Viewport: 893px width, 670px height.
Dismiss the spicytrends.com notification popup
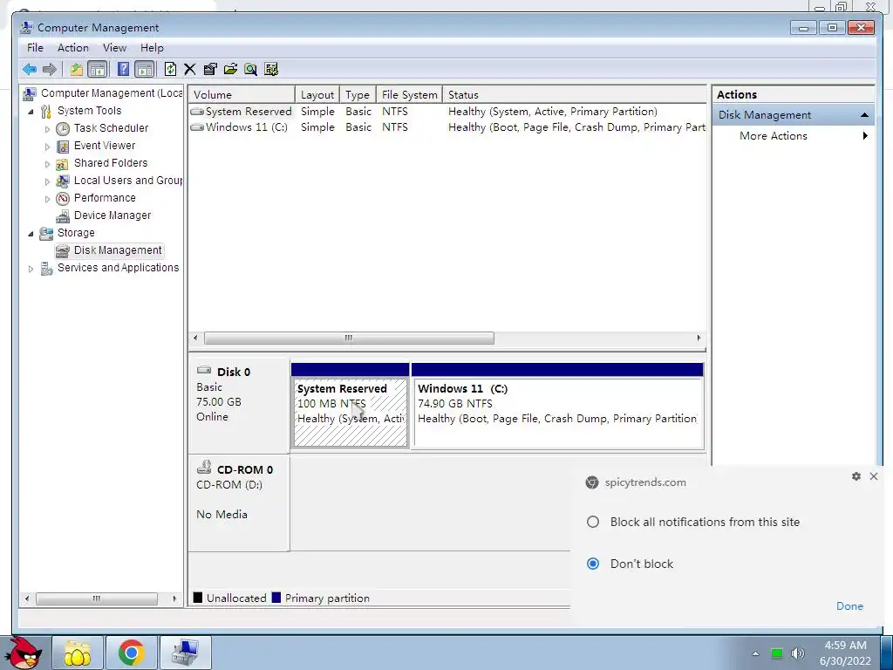tap(874, 476)
